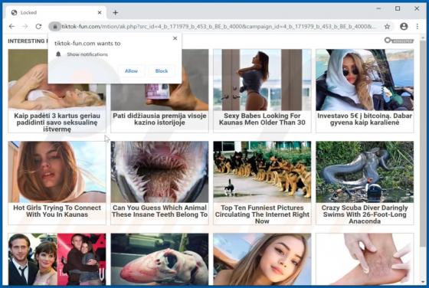The width and height of the screenshot is (429, 288).
Task: Go back to the previous page
Action: coord(11,27)
